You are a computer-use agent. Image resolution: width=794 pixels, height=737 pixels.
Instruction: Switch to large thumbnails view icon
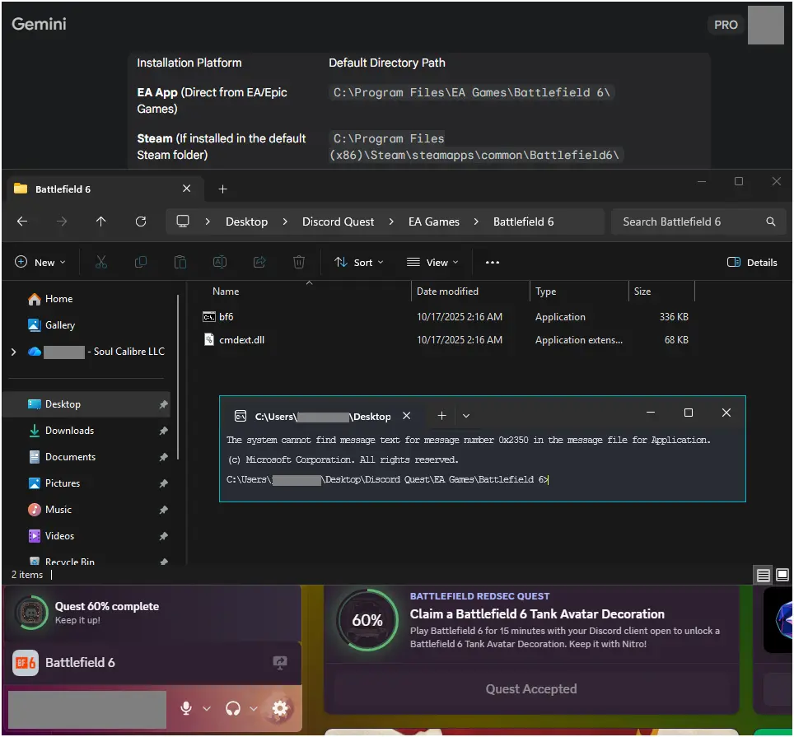(782, 575)
